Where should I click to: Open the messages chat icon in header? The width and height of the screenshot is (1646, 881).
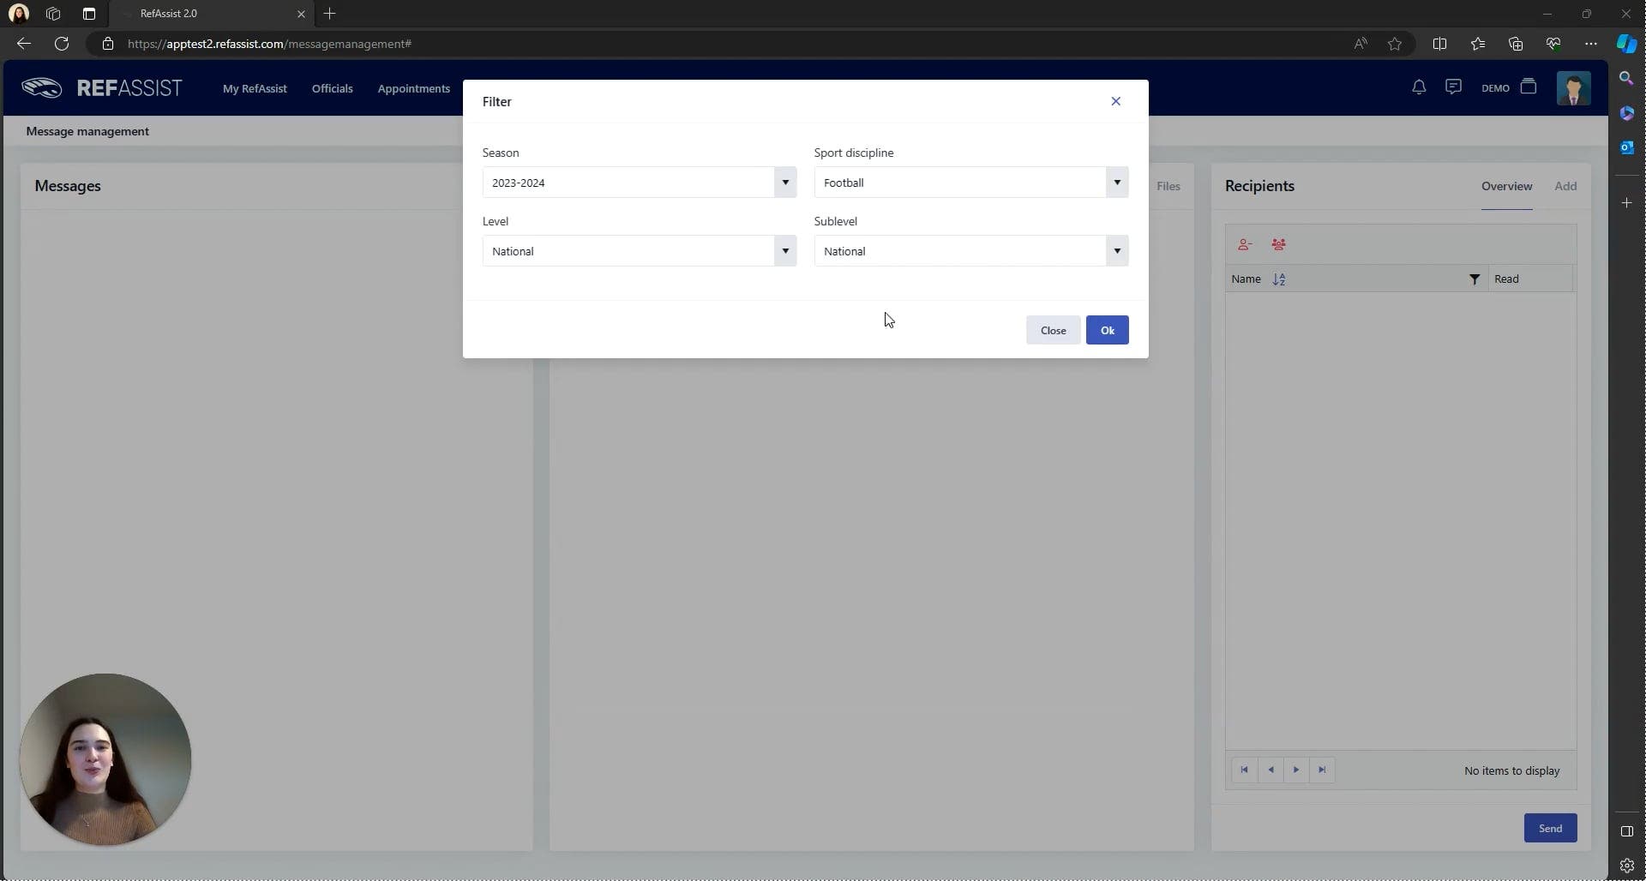1453,87
